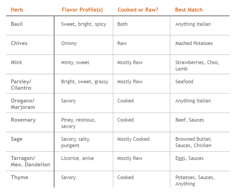Click the Herb column header

(x=17, y=10)
